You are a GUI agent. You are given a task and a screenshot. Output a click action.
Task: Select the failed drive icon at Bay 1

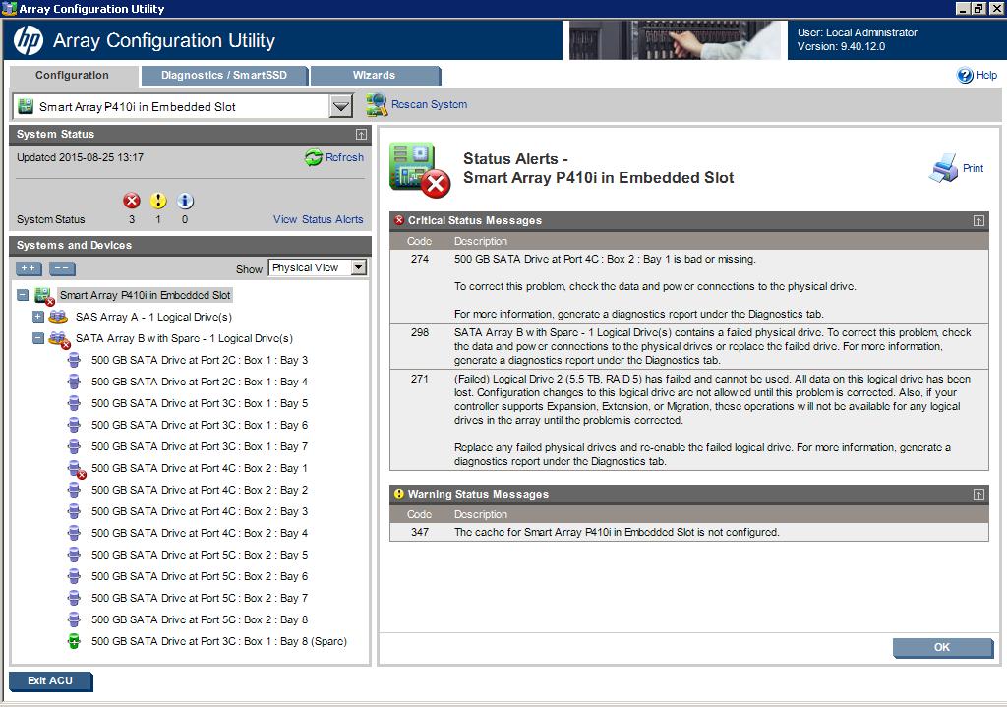point(75,469)
